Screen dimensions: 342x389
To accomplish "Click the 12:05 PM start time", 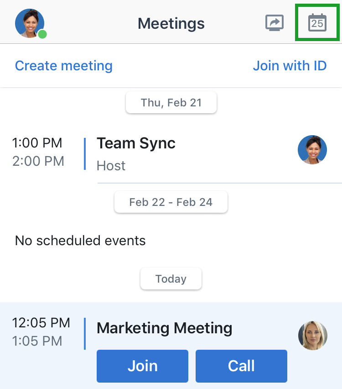I will coord(41,323).
